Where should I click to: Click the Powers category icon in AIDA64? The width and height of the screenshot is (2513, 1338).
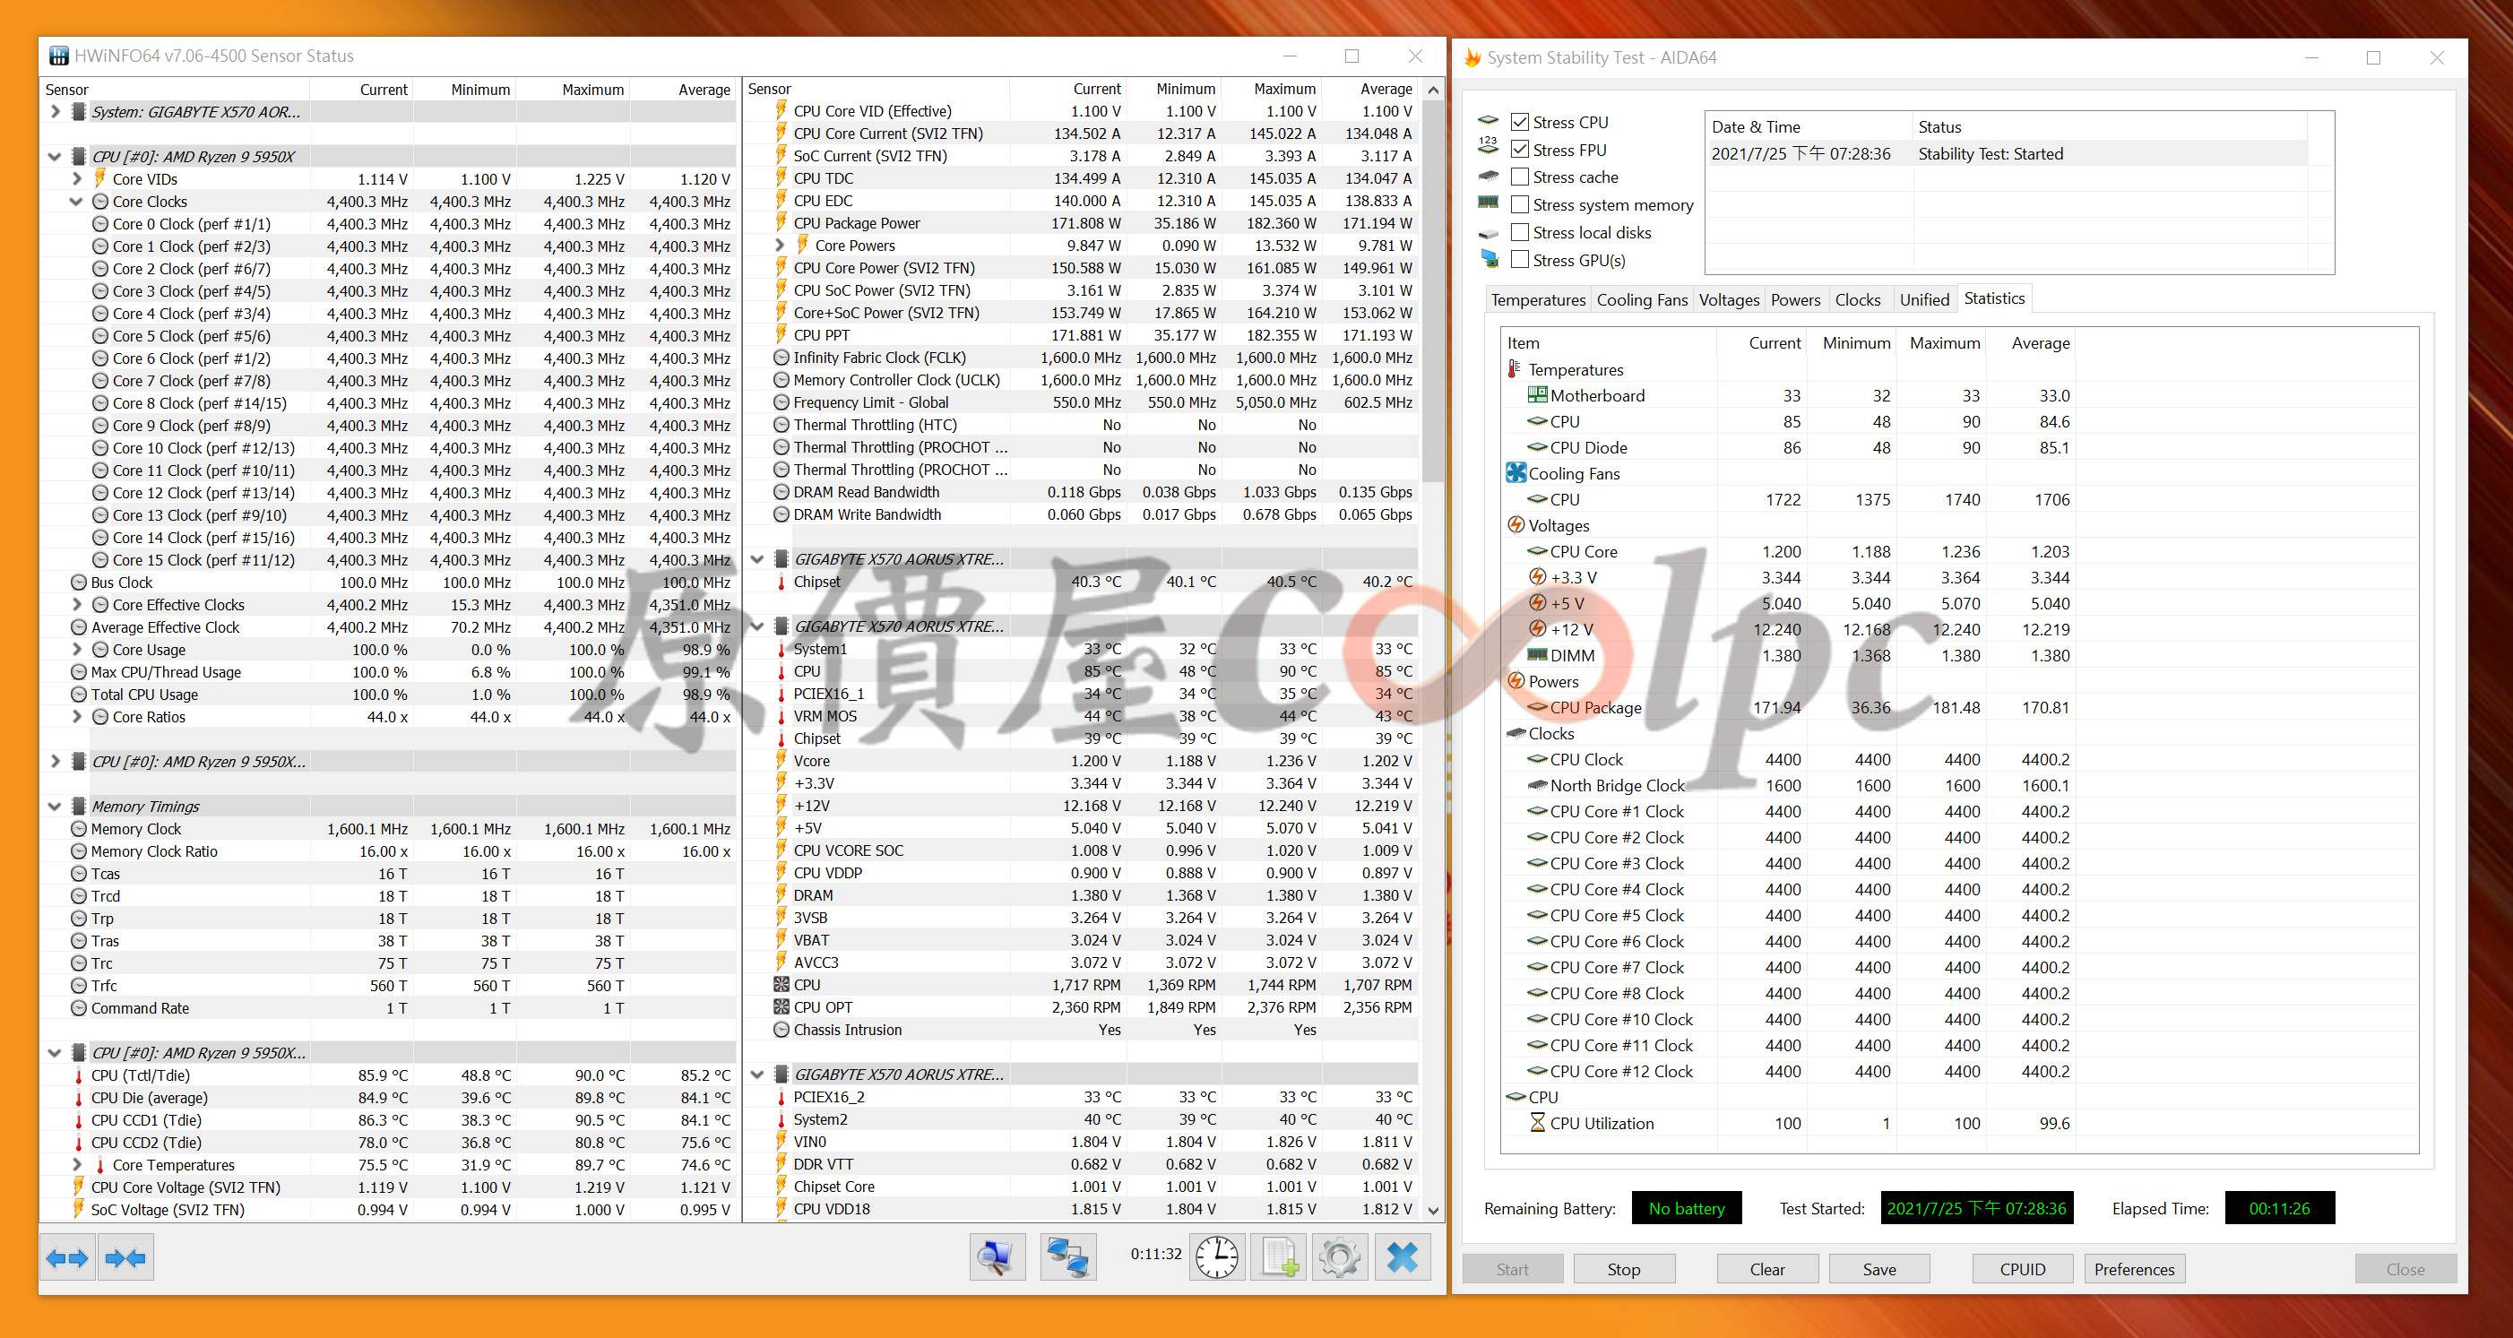[x=1515, y=681]
